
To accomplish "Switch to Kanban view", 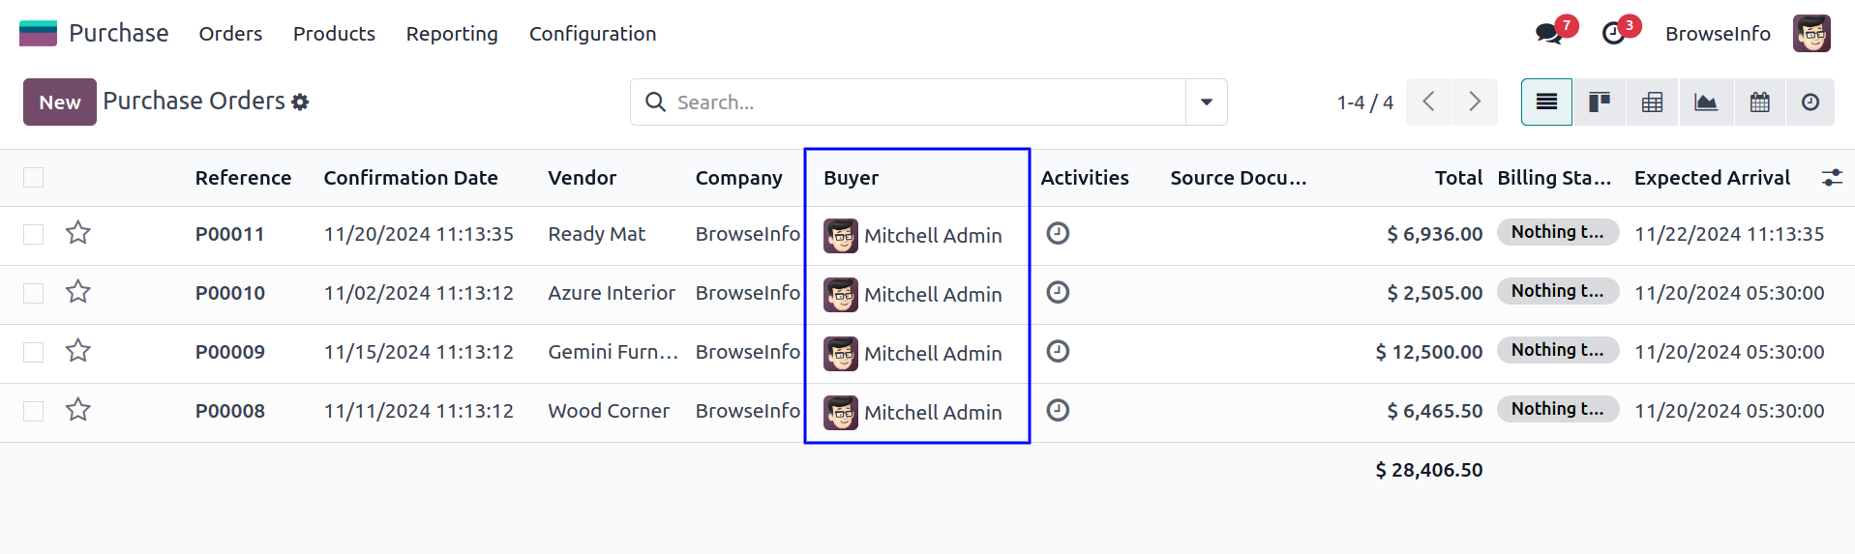I will [x=1599, y=102].
